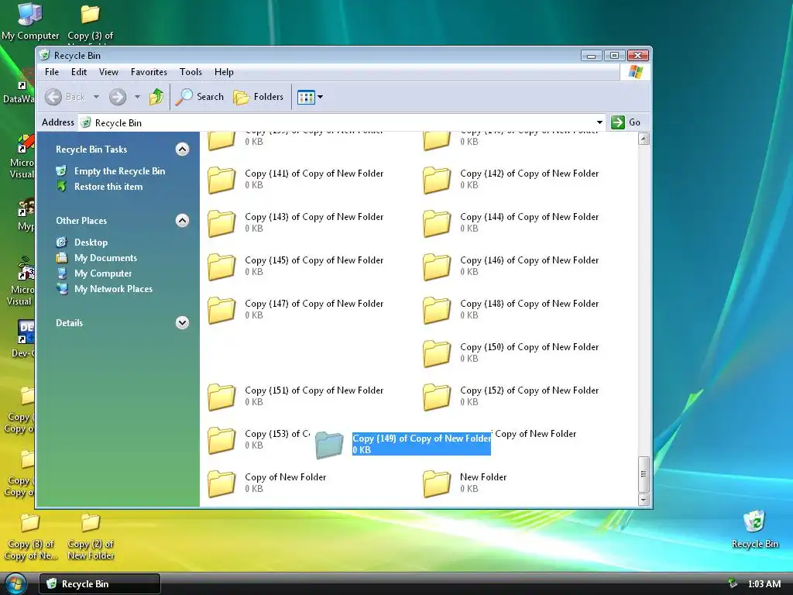Go to Desktop in Other Places
The image size is (793, 595).
click(x=91, y=242)
